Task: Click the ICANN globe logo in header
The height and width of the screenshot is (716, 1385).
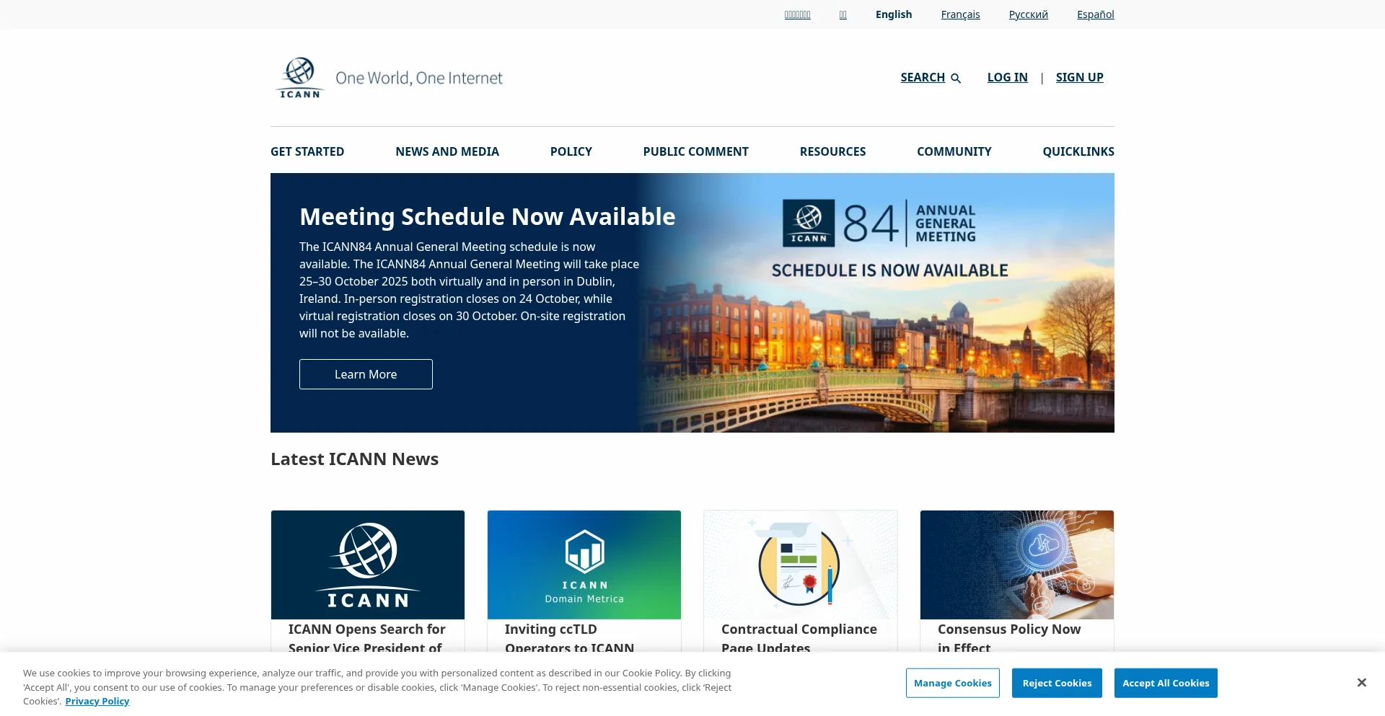Action: click(x=300, y=78)
